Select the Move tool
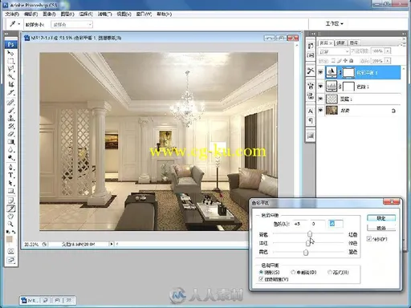 [10, 53]
